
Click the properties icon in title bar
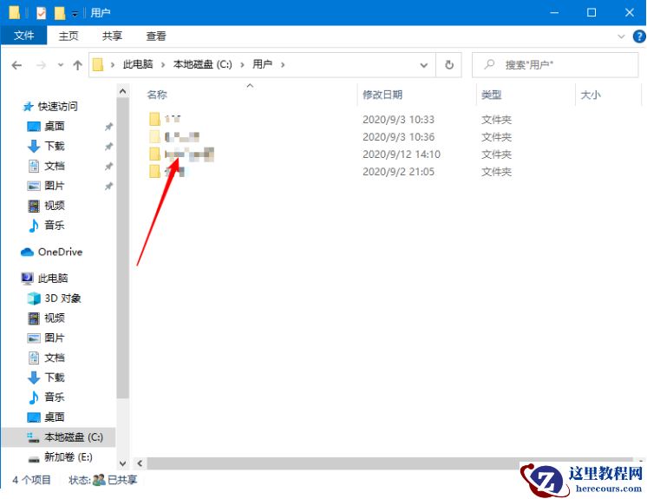(41, 13)
